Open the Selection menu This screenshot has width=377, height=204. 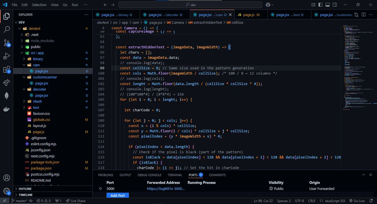(39, 5)
